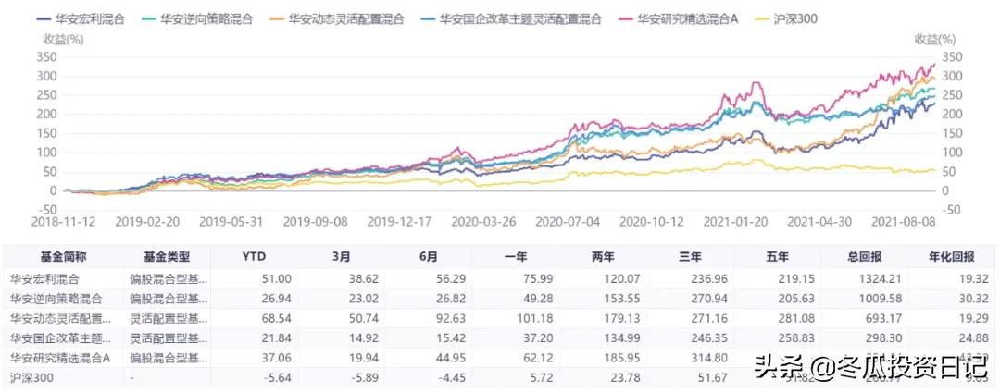Click 6月 value 92.63
This screenshot has height=392, width=1000.
point(454,317)
